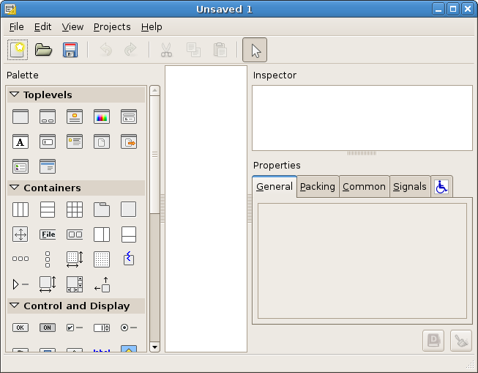Switch to the General properties tab

point(275,186)
